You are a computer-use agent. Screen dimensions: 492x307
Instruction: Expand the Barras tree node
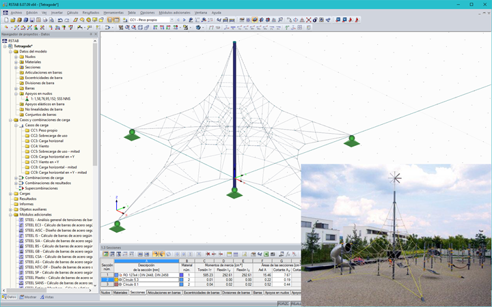(16, 88)
